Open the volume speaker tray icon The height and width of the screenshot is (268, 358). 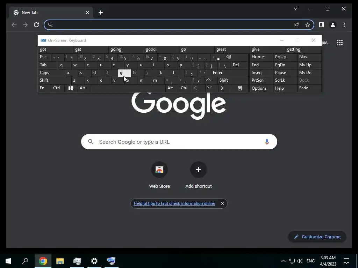point(300,261)
